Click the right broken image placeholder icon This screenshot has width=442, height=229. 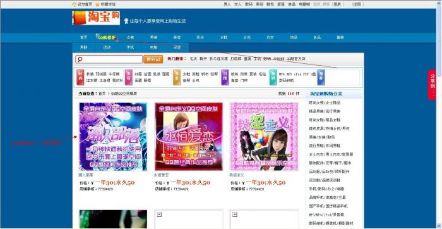235,214
